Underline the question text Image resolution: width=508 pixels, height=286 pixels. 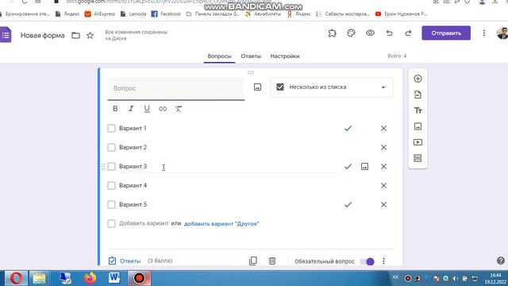pos(147,109)
